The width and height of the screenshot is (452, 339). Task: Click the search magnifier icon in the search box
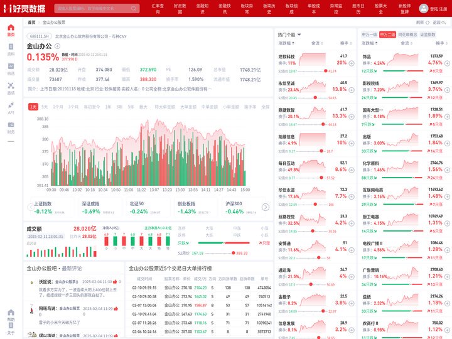coord(134,8)
